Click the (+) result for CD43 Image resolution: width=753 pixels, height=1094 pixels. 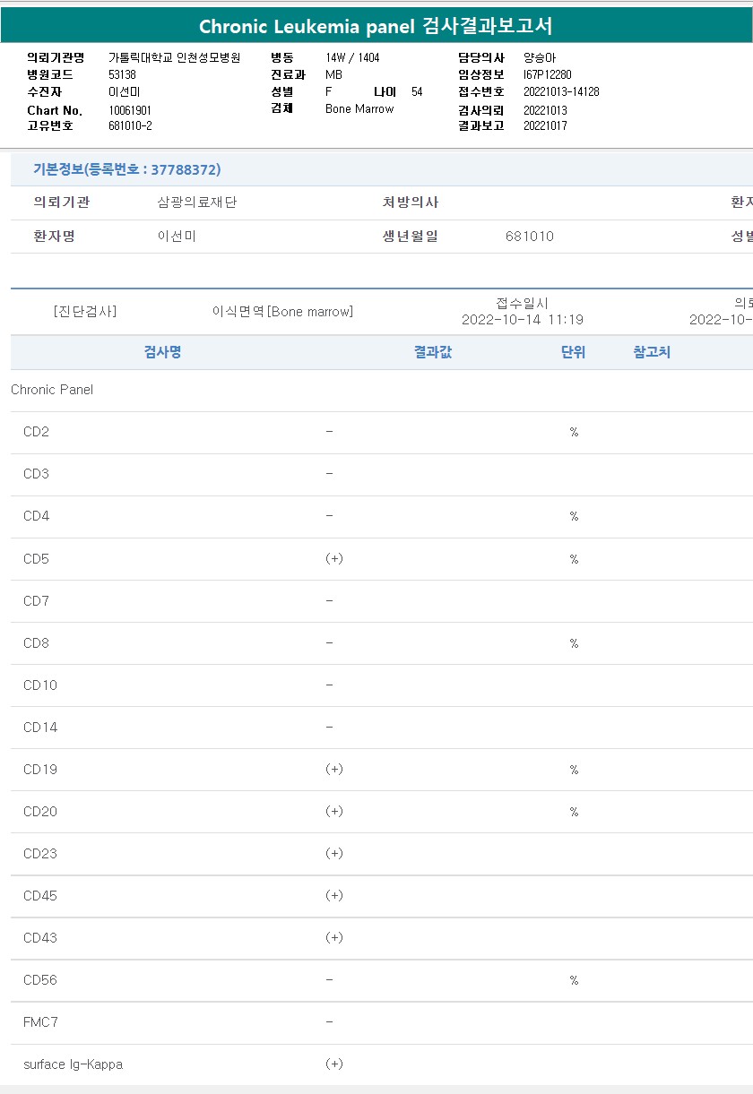[334, 937]
